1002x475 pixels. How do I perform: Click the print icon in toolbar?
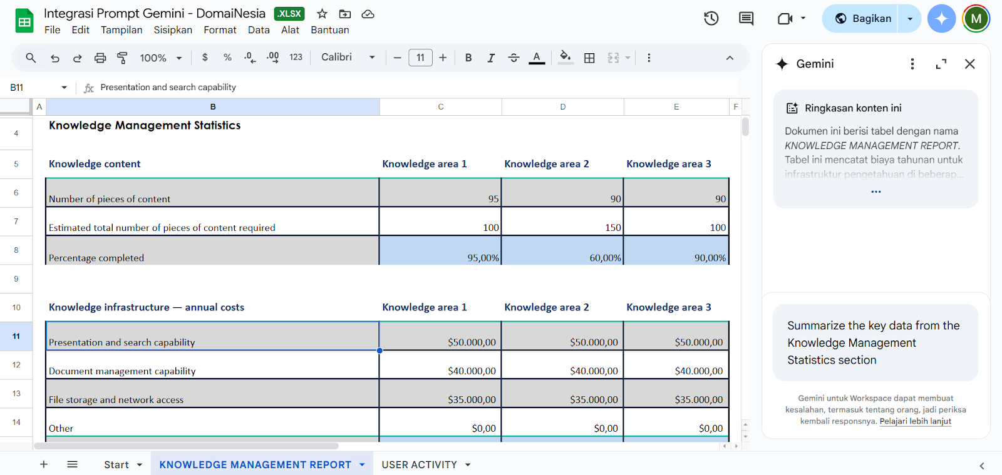tap(100, 58)
